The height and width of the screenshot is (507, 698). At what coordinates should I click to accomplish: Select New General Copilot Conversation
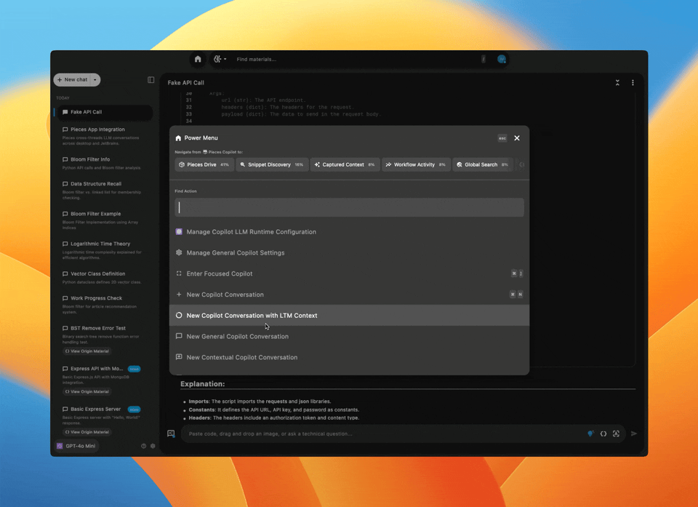click(349, 336)
